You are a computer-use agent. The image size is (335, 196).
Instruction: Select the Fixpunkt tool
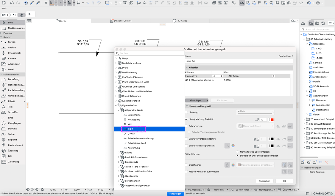pyautogui.click(x=13, y=140)
